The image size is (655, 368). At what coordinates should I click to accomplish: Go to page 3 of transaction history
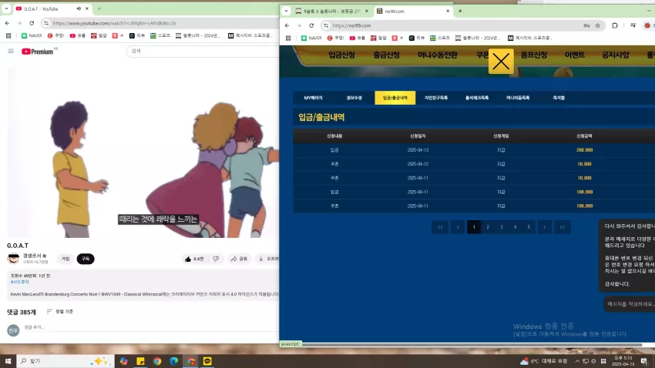click(502, 227)
